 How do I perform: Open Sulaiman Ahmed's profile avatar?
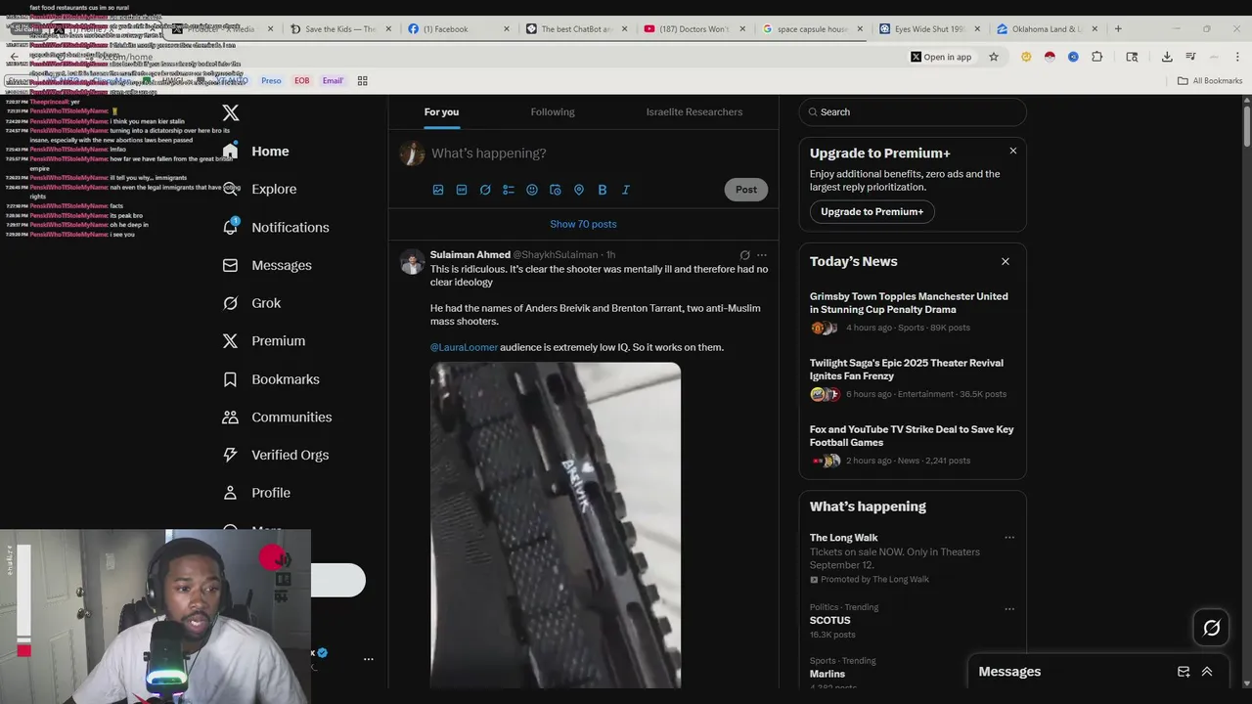412,262
